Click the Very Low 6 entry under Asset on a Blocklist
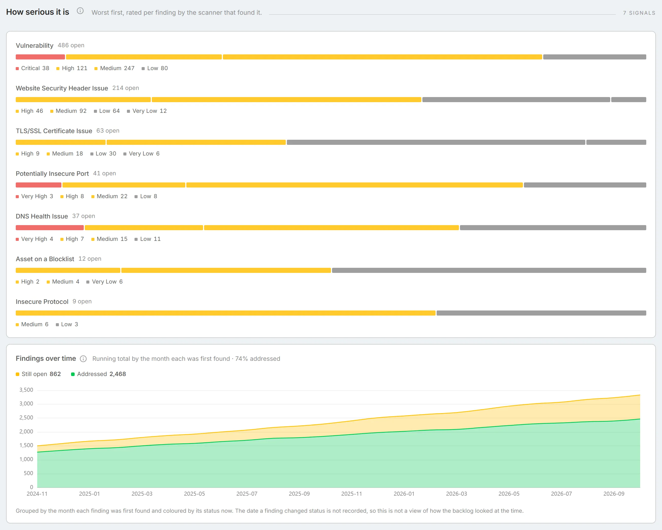662x530 pixels. point(104,282)
